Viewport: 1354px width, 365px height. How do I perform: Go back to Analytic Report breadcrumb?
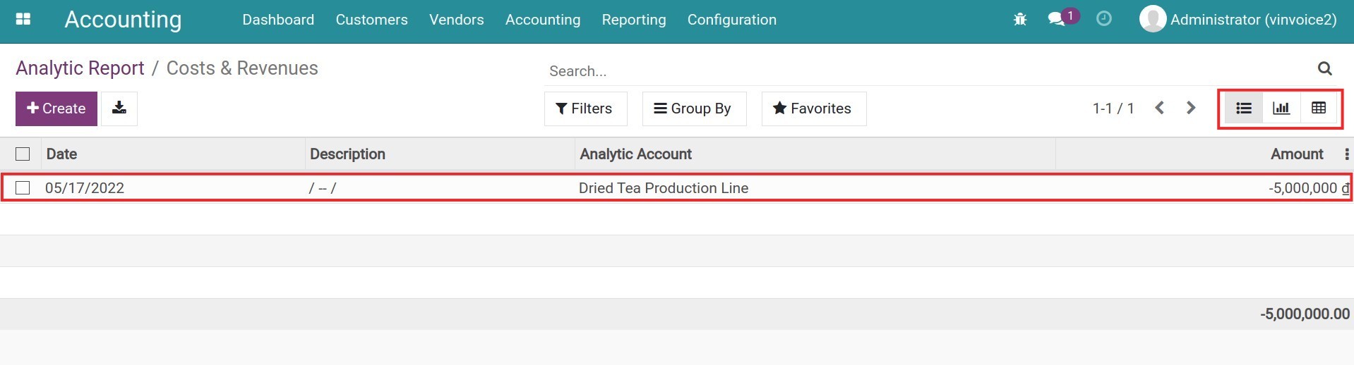[80, 68]
